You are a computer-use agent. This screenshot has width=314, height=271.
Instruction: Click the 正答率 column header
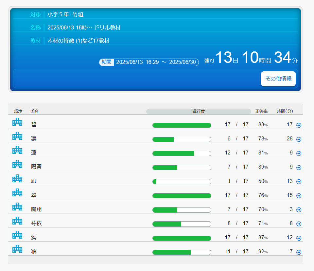click(x=261, y=112)
